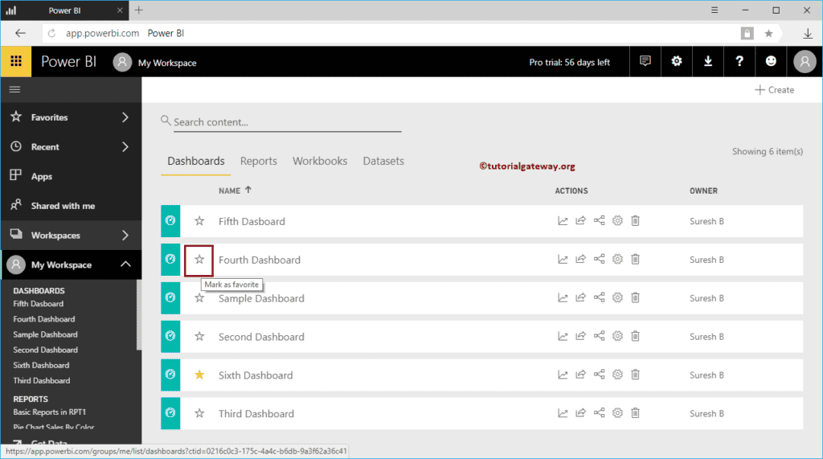Mark Second Dashboard as favorite
Image resolution: width=823 pixels, height=459 pixels.
click(x=199, y=337)
